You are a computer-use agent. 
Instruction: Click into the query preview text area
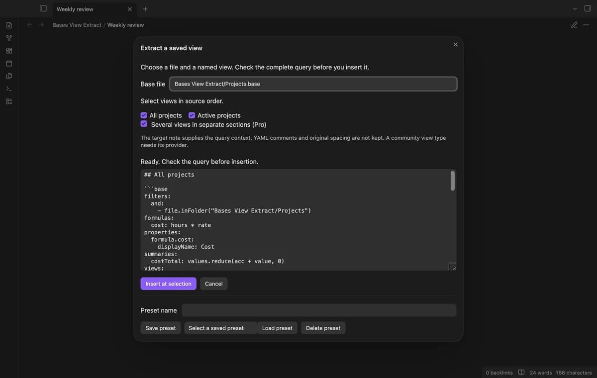coord(298,220)
